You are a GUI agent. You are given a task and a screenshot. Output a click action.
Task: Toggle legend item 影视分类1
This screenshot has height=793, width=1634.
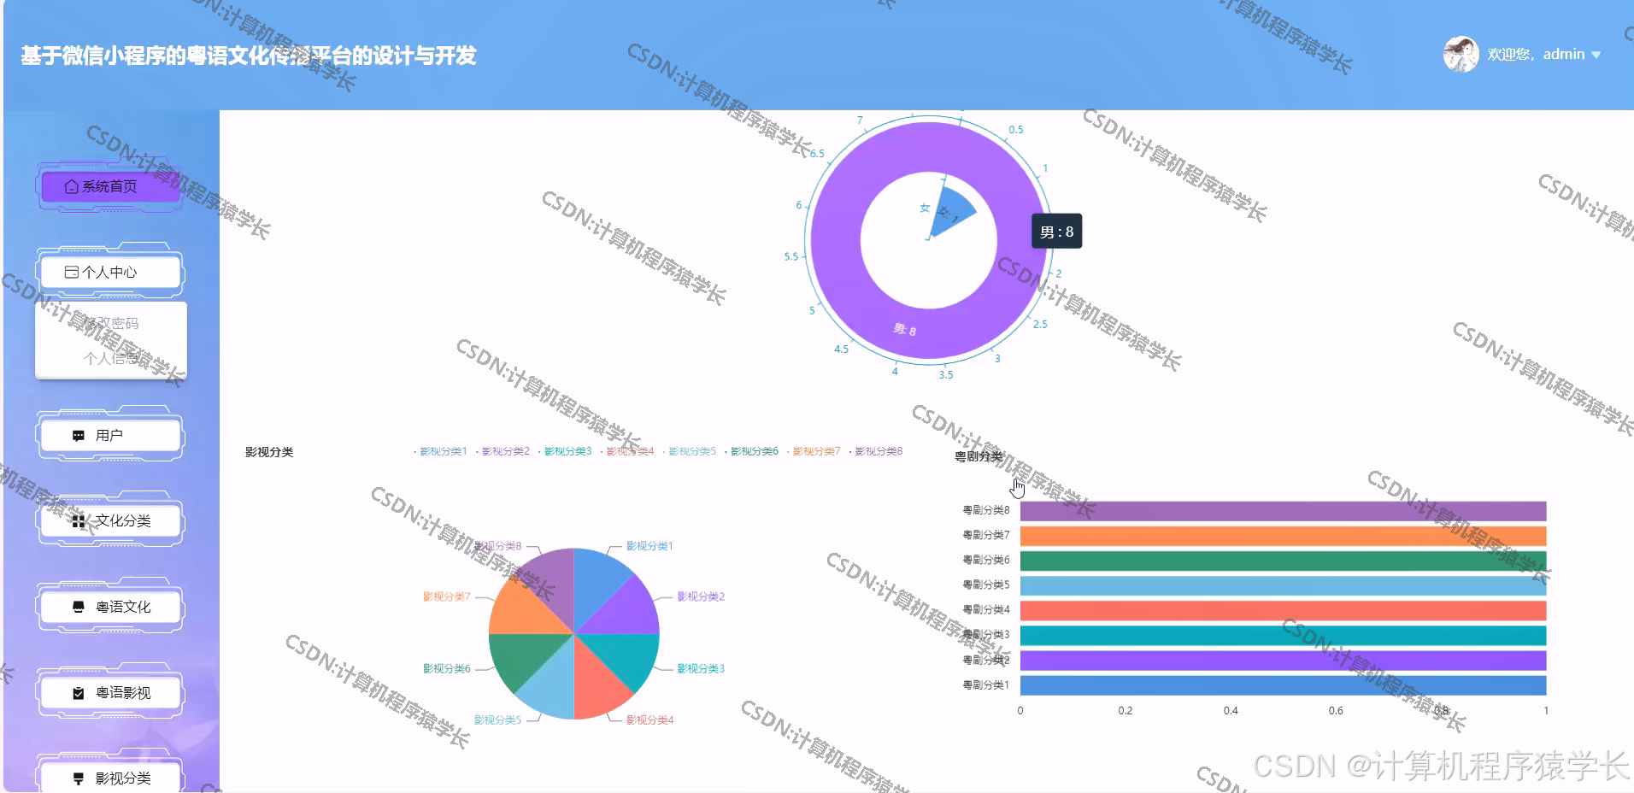[440, 451]
